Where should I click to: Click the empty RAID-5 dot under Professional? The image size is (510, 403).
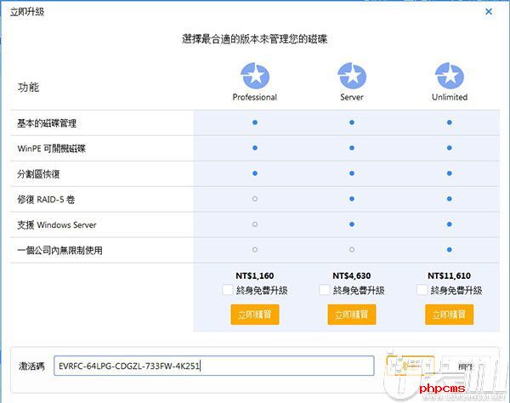tap(255, 199)
